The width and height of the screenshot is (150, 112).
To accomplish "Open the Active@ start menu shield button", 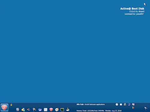I will (x=4, y=107).
